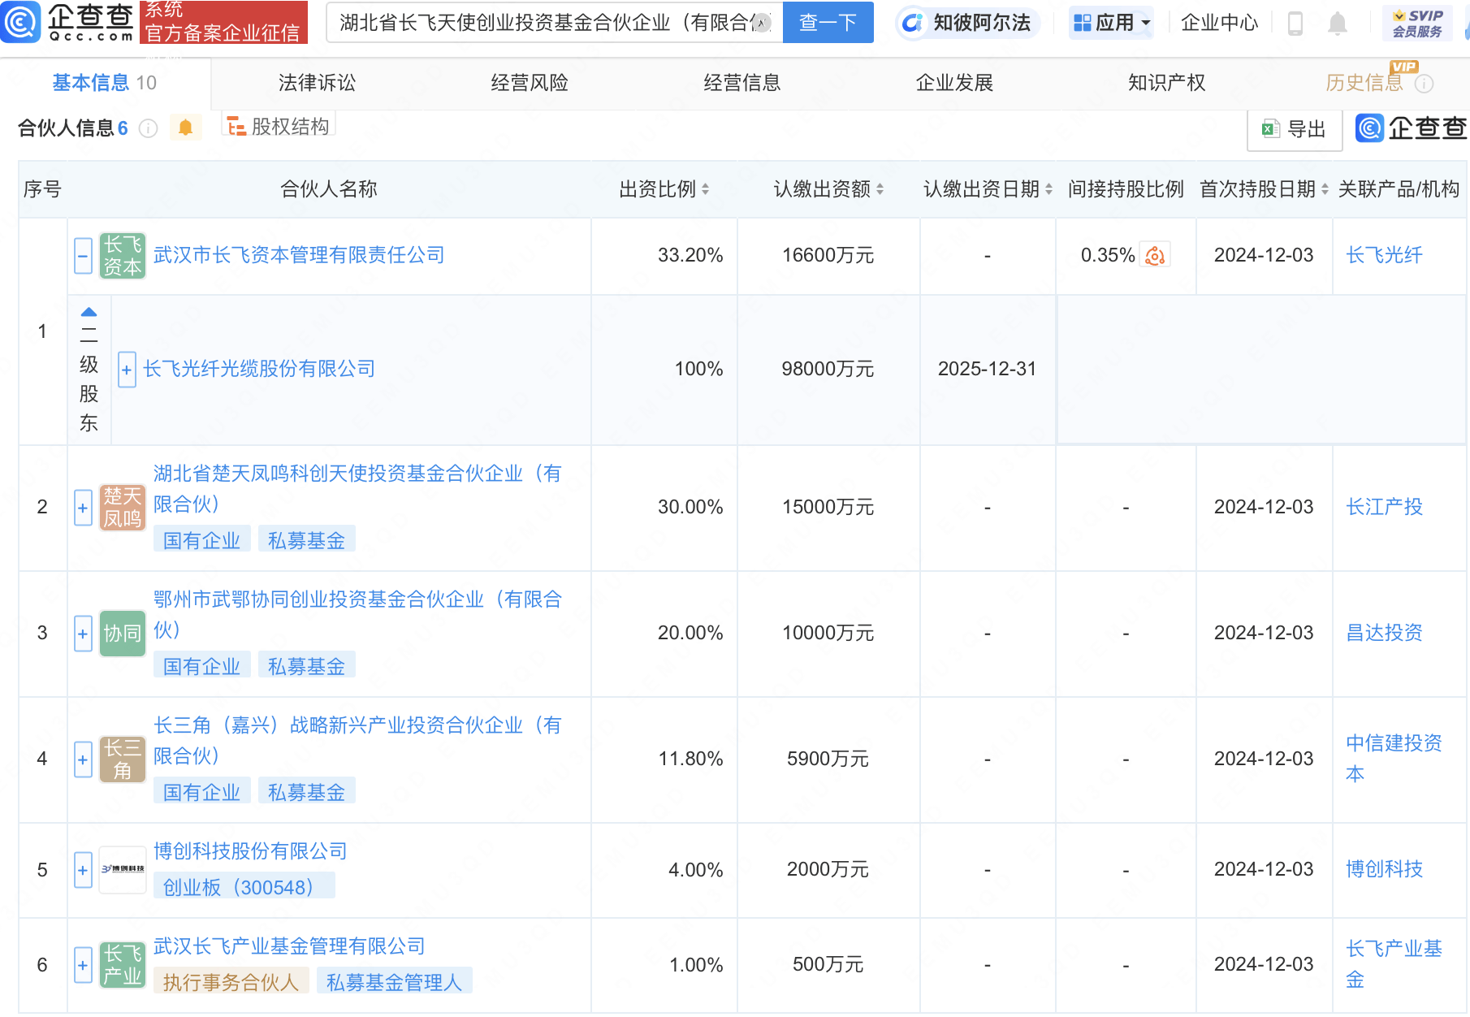Click 国有企业 tag under 武鄂协同

(x=201, y=666)
